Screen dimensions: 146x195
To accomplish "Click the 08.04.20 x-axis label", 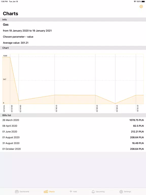I will (x=21, y=108).
